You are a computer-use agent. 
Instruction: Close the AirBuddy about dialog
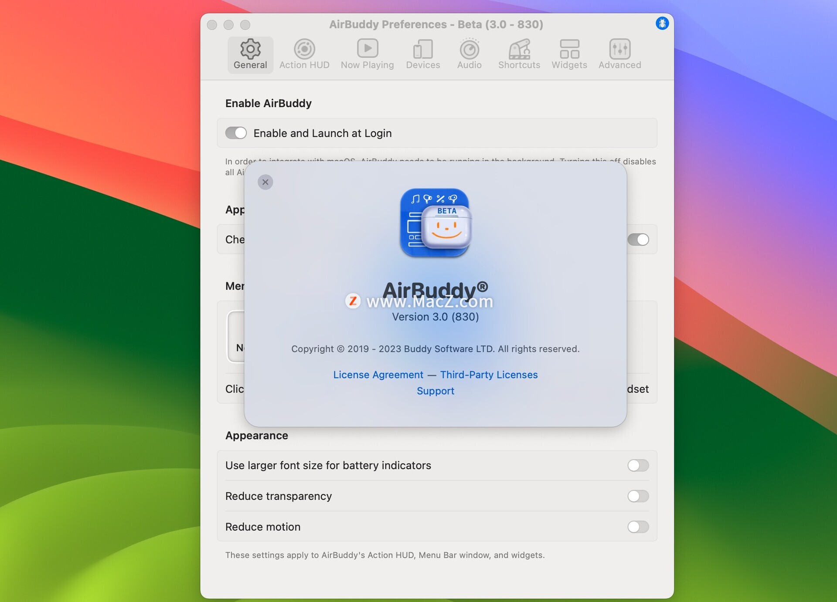[x=265, y=182]
